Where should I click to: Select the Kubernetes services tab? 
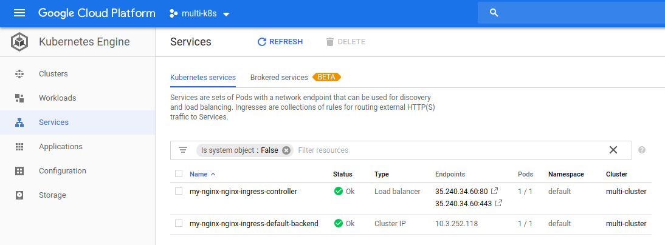point(203,78)
